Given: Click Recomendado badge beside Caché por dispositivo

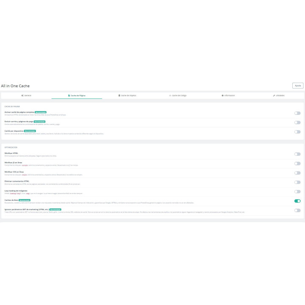Looking at the screenshot, I should 30,131.
